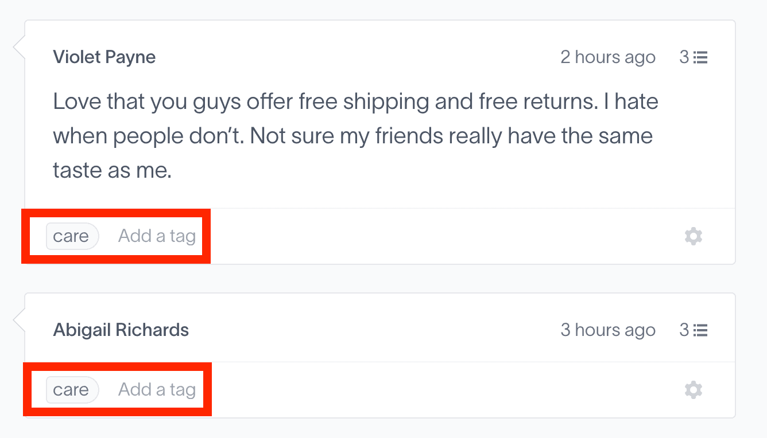Open Abigail Richards's profile name
767x438 pixels.
121,330
